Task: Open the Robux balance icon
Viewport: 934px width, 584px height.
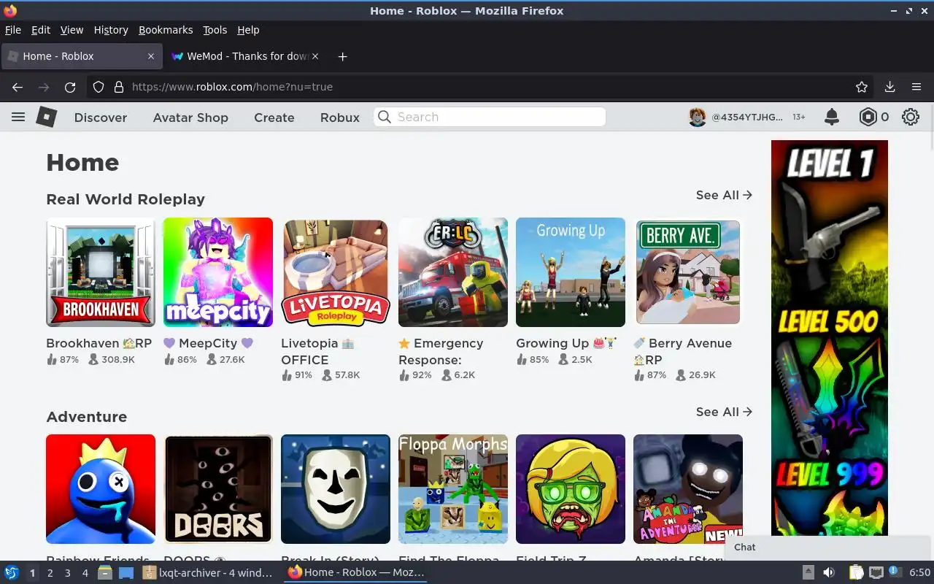Action: (868, 117)
